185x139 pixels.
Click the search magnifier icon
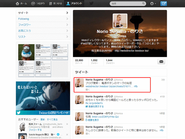[x=143, y=3]
